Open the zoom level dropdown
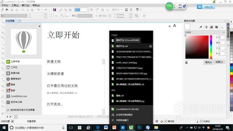The image size is (233, 131). click(87, 10)
